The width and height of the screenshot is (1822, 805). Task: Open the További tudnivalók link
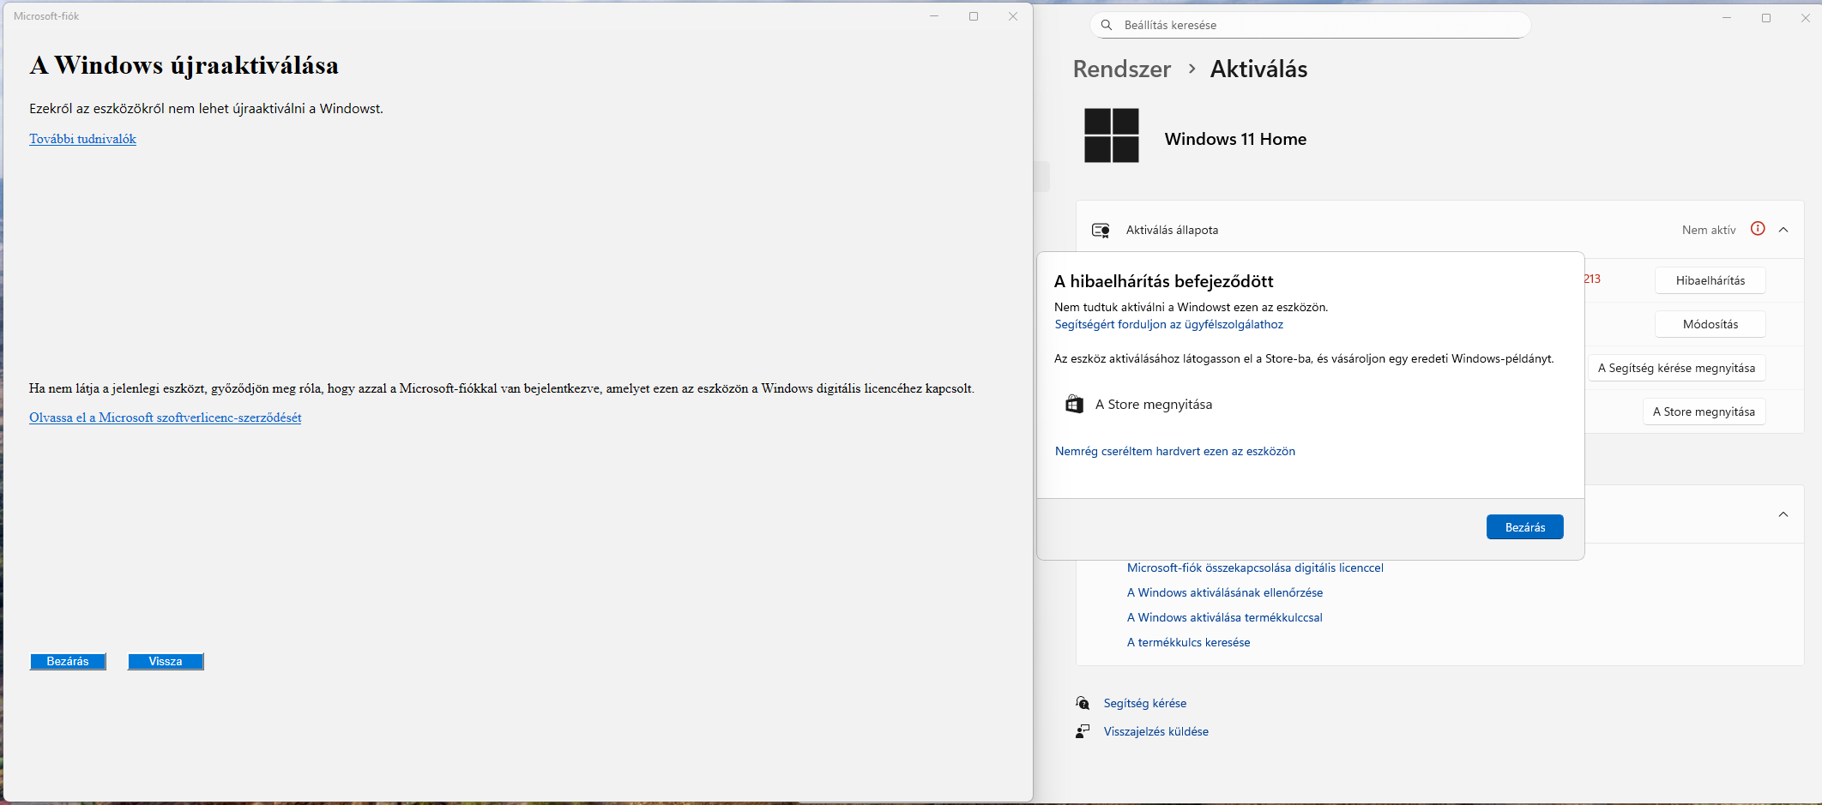tap(82, 139)
